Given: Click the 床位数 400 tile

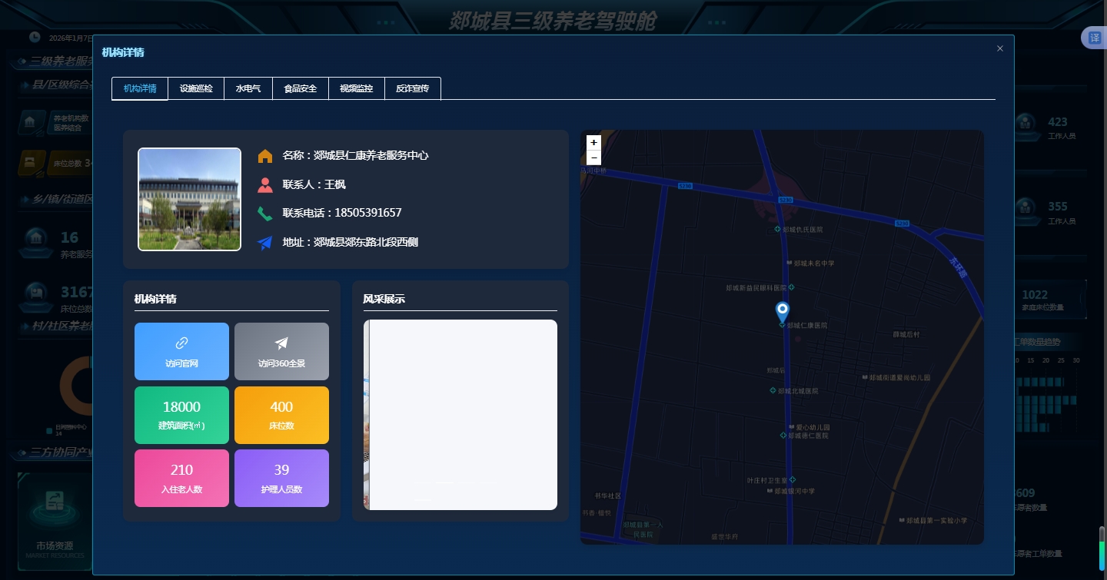Looking at the screenshot, I should [281, 415].
